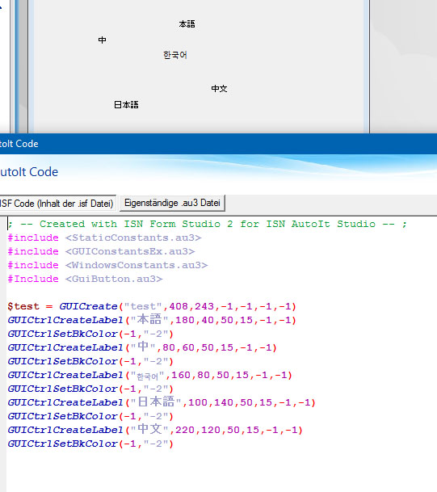437x492 pixels.
Task: Select the 한국어 label in the form preview
Action: click(175, 55)
